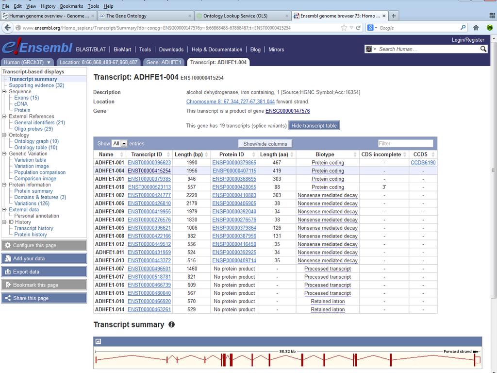The height and width of the screenshot is (373, 497).
Task: Sort table by Transcript ID arrows
Action: [167, 154]
